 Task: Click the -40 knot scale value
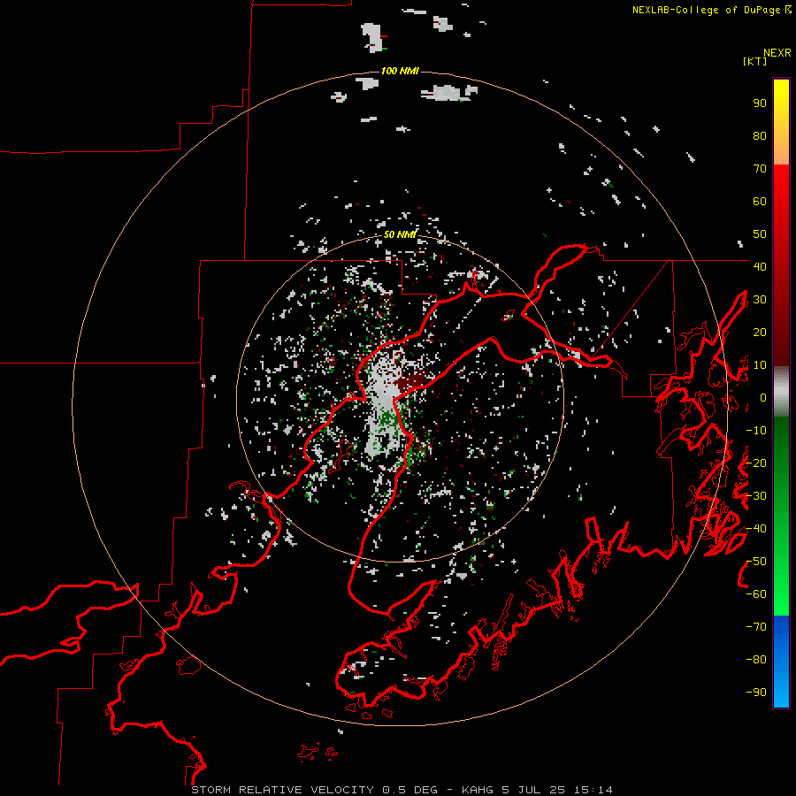coord(756,529)
